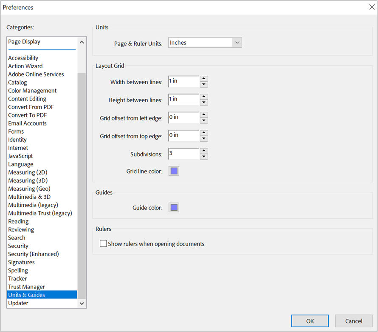Open the Page & Ruler Units dropdown
This screenshot has height=332, width=378.
(x=237, y=43)
